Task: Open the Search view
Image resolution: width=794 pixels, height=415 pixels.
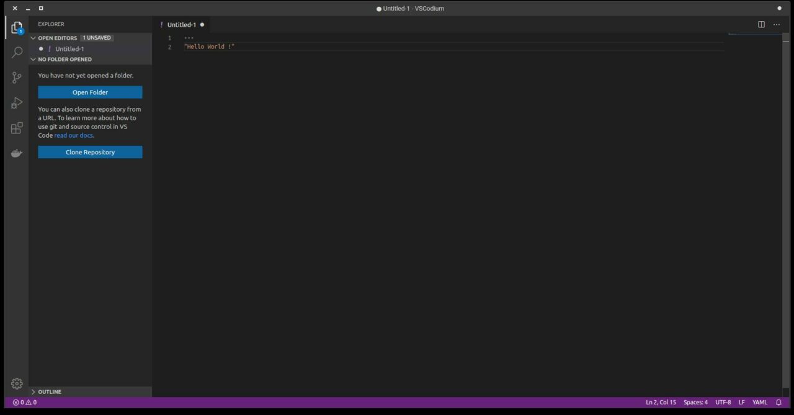Action: [17, 52]
